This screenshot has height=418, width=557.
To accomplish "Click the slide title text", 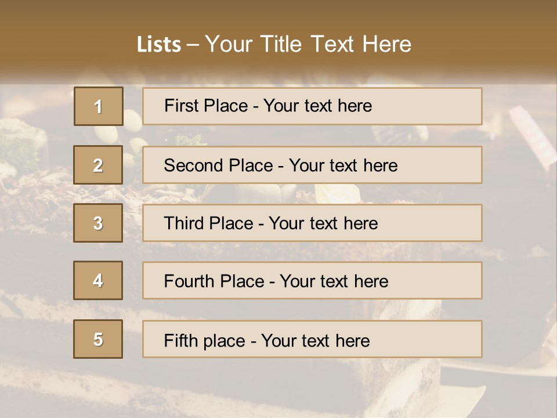I will [x=274, y=44].
